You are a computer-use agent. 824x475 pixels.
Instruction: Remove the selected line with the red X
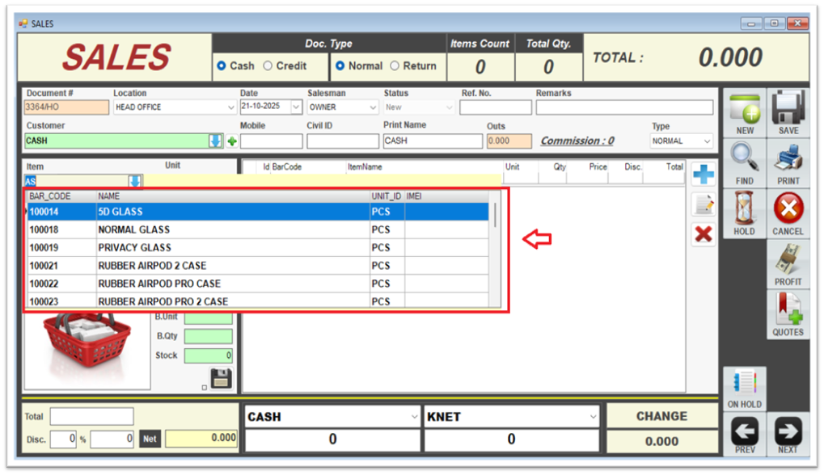pyautogui.click(x=702, y=233)
